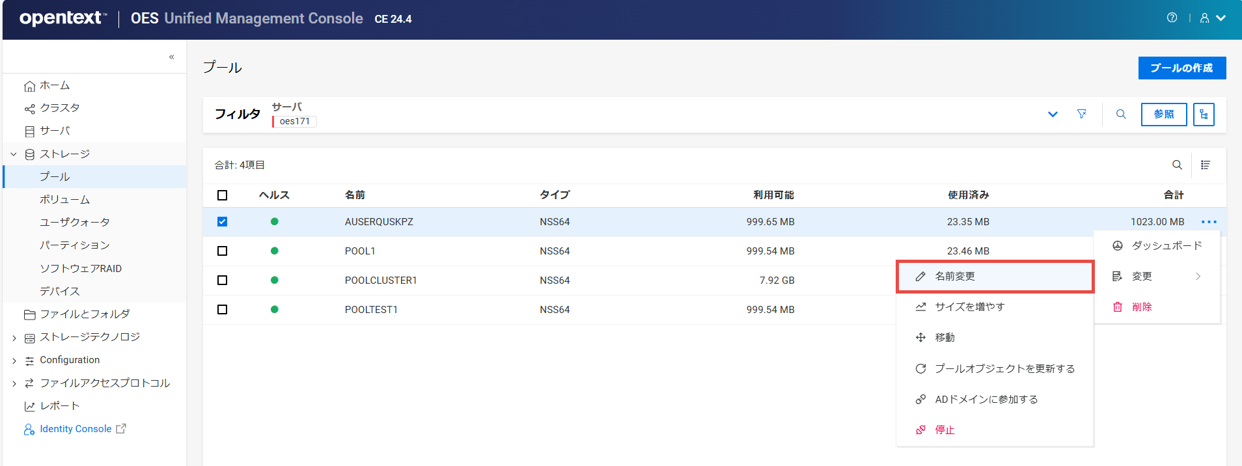Uncheck the AUSERQUSKPZ row checkbox

tap(223, 222)
